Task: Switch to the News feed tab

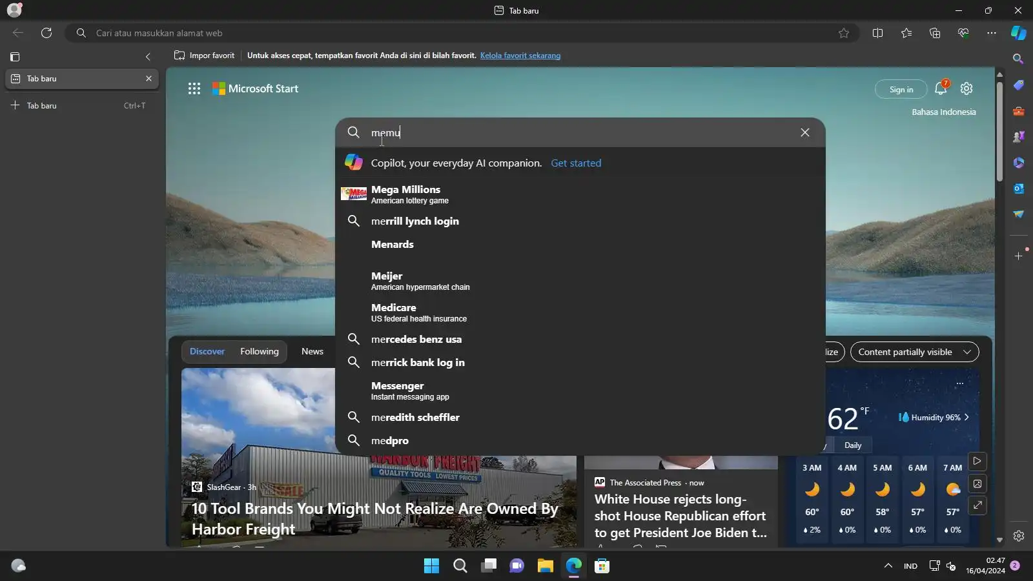Action: [312, 352]
